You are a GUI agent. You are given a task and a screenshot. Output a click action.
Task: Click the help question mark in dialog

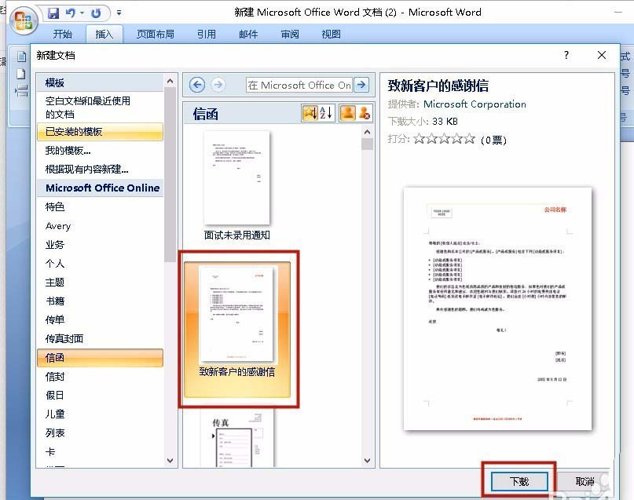tap(566, 55)
